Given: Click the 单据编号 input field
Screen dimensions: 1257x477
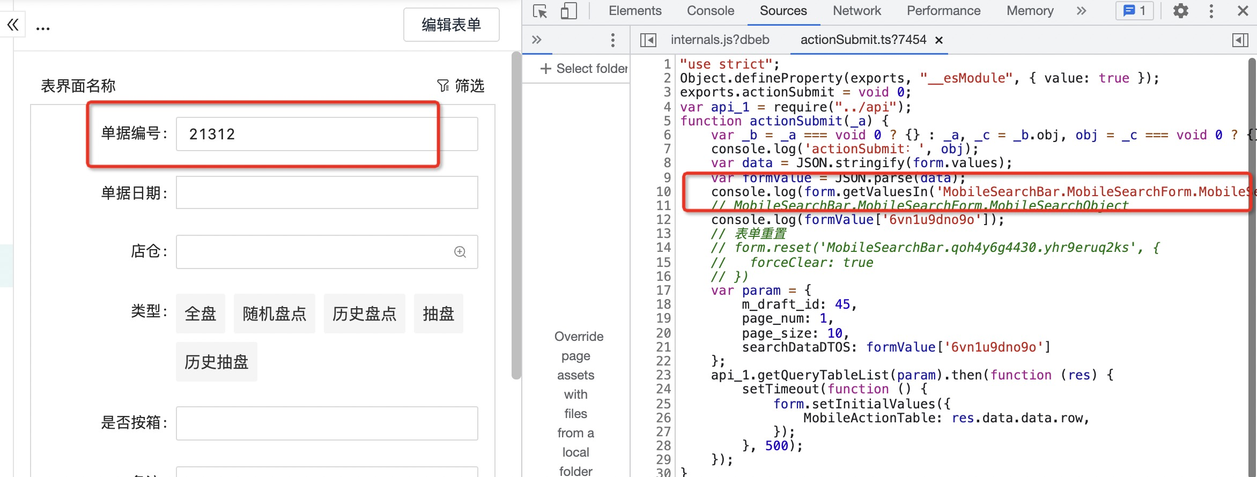Looking at the screenshot, I should [x=327, y=134].
